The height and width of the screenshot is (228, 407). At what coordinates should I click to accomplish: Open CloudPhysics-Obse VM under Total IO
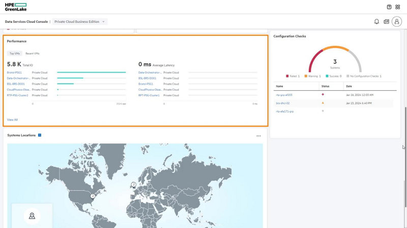coord(18,90)
